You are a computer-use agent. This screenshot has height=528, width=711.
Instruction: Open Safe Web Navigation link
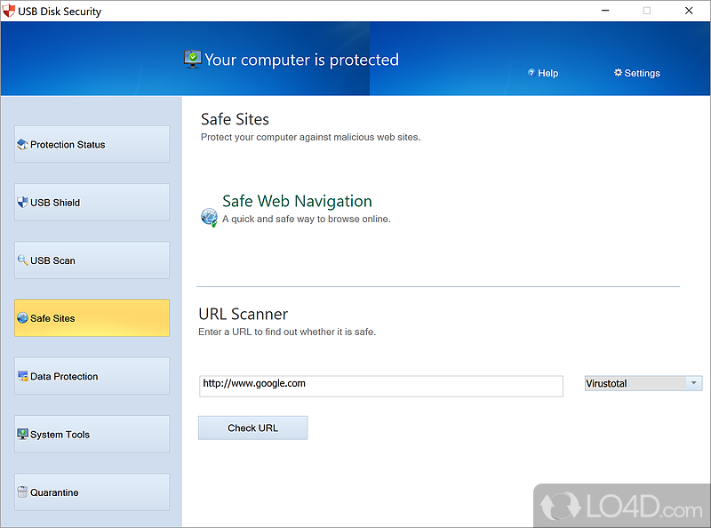pos(297,202)
